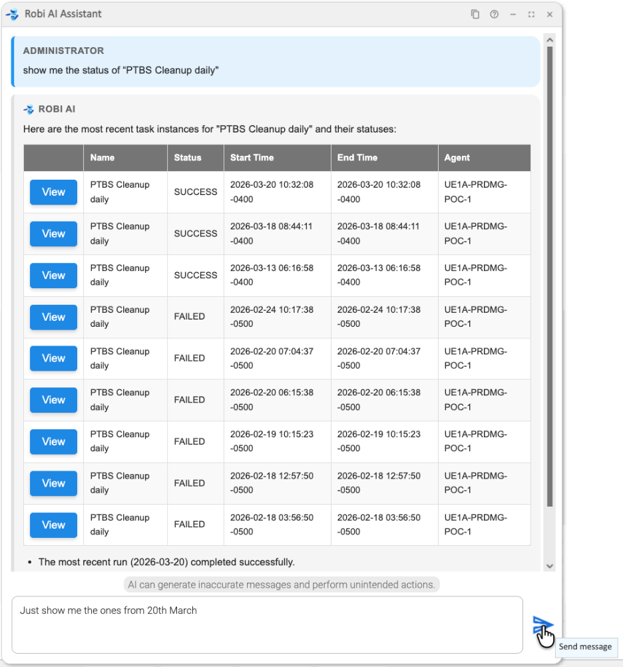This screenshot has height=667, width=623.
Task: Click the Start Time column header
Action: [252, 158]
